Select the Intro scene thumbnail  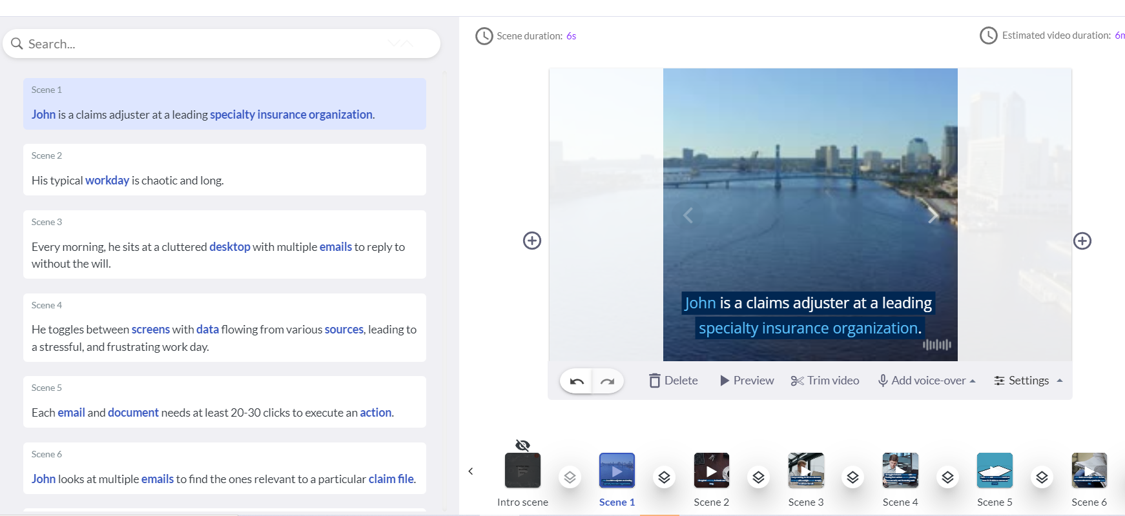coord(522,470)
